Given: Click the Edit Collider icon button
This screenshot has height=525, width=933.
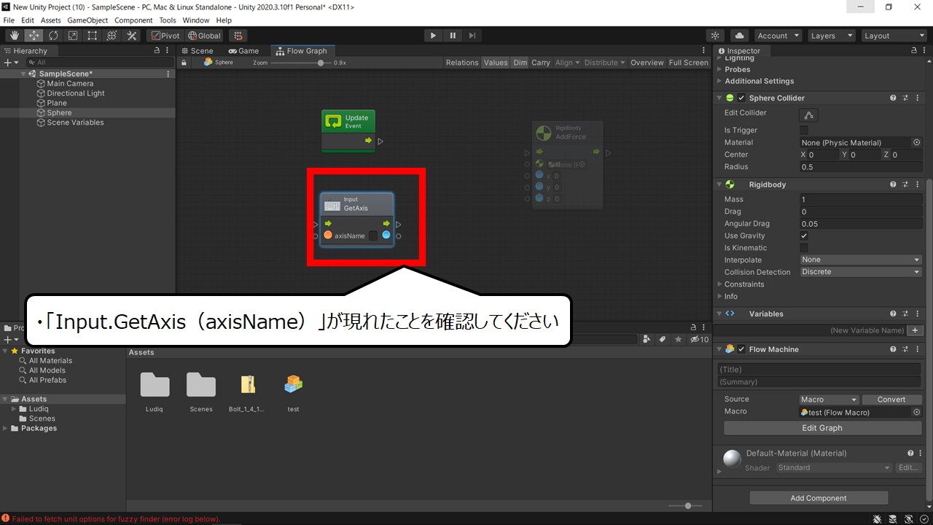Looking at the screenshot, I should pos(809,115).
